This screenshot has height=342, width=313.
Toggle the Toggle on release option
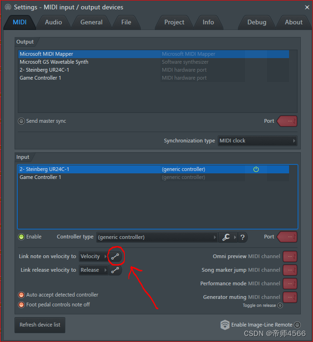[x=280, y=305]
